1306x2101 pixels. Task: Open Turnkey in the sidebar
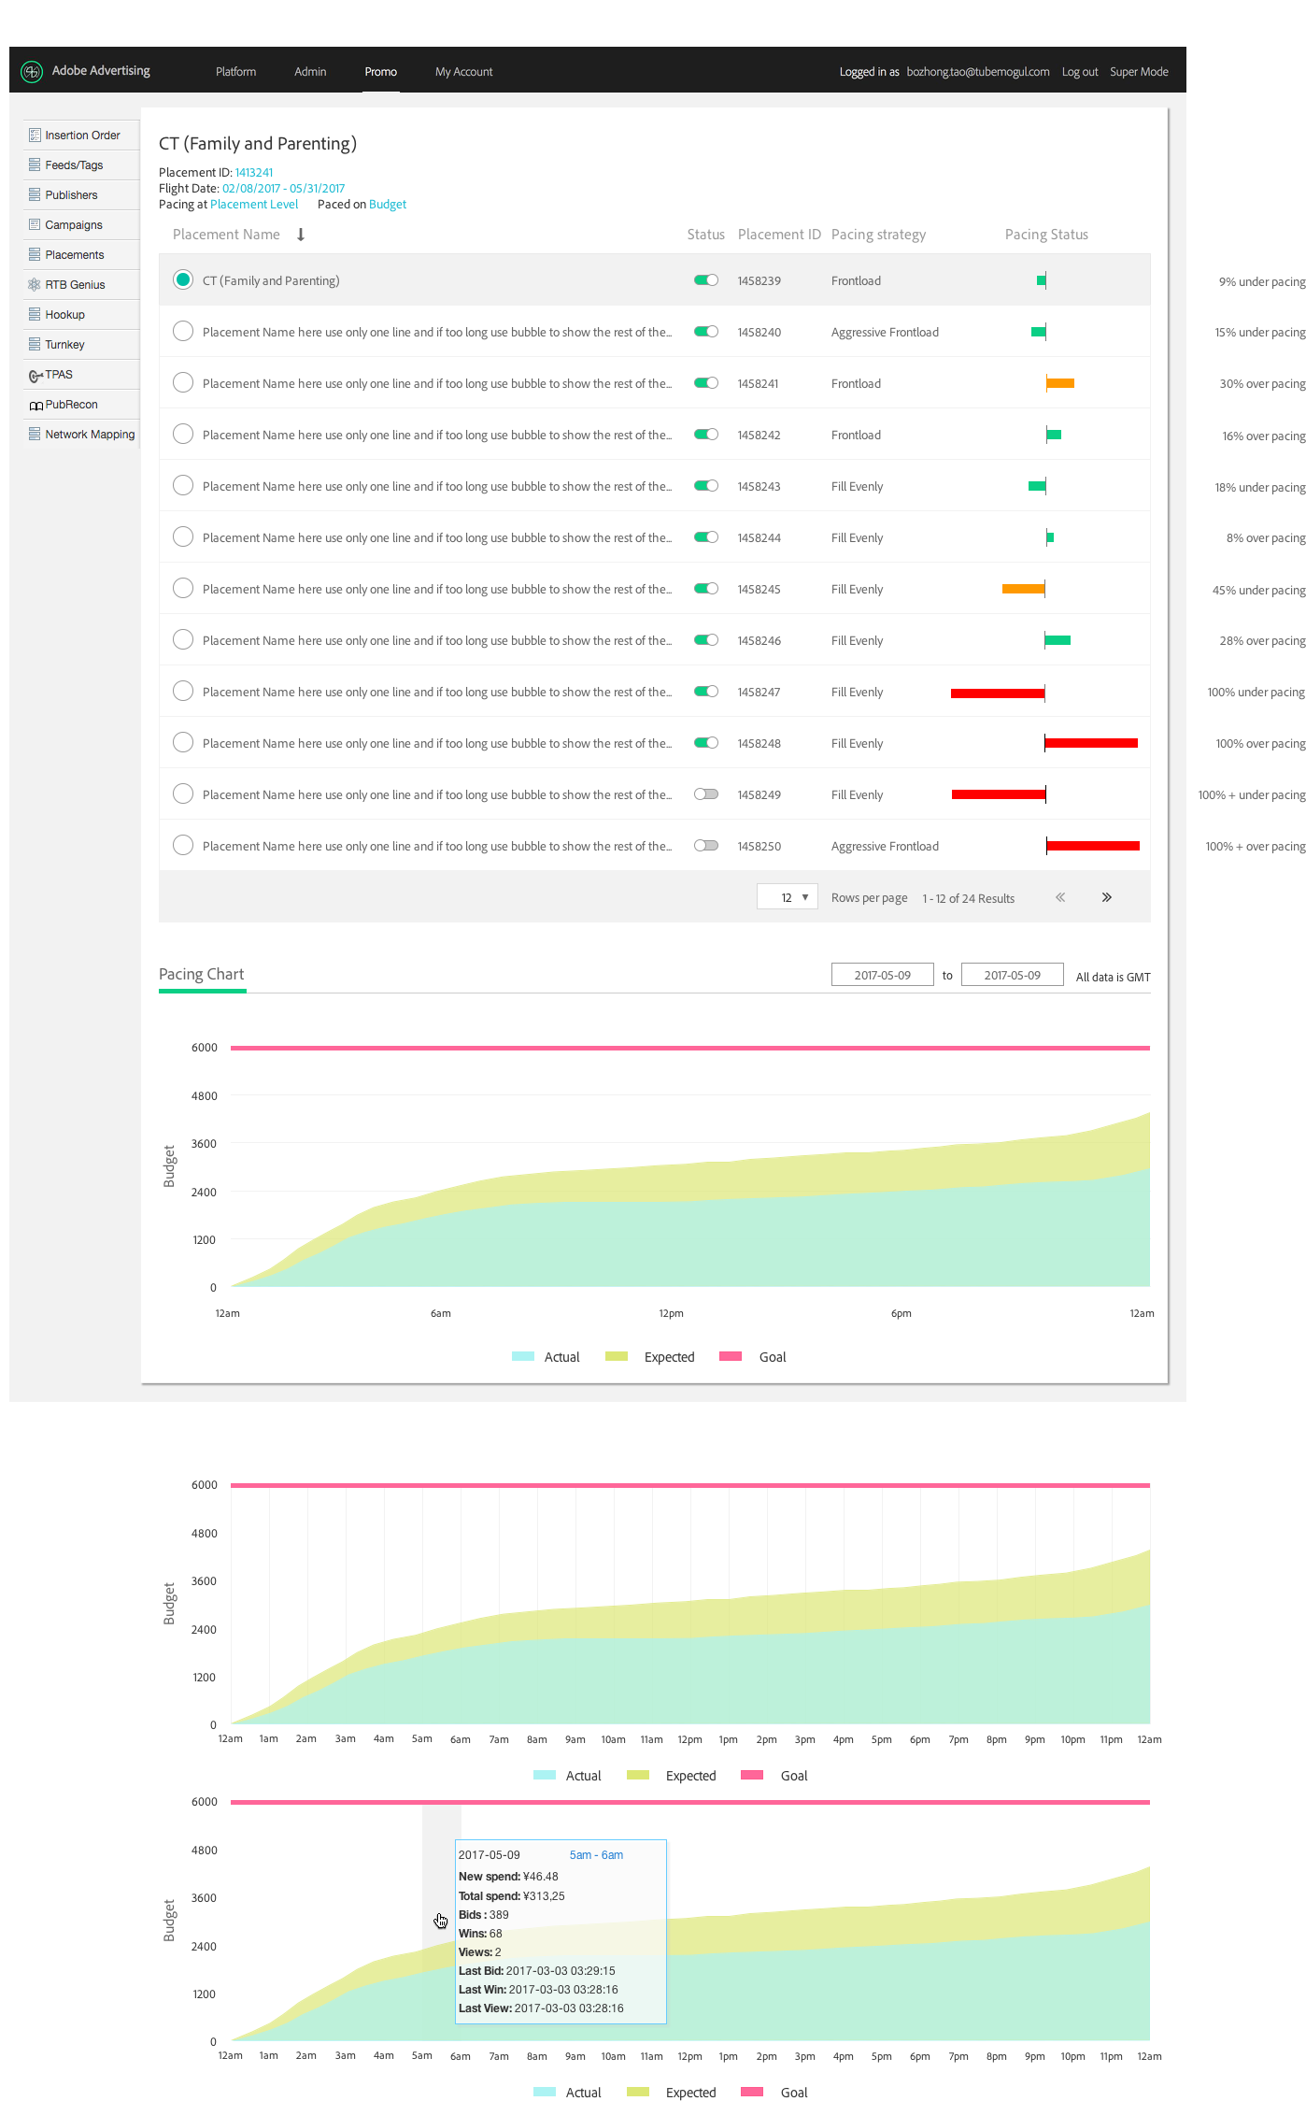[82, 345]
